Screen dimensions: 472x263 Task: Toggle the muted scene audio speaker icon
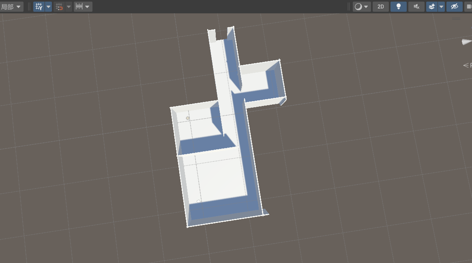[416, 6]
